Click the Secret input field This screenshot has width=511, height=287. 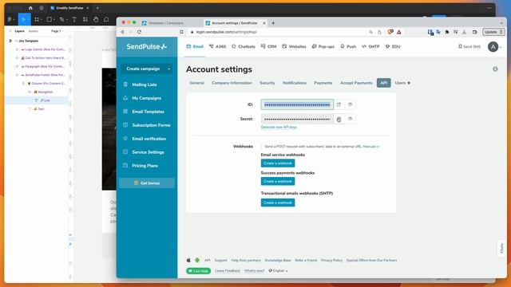pos(297,119)
